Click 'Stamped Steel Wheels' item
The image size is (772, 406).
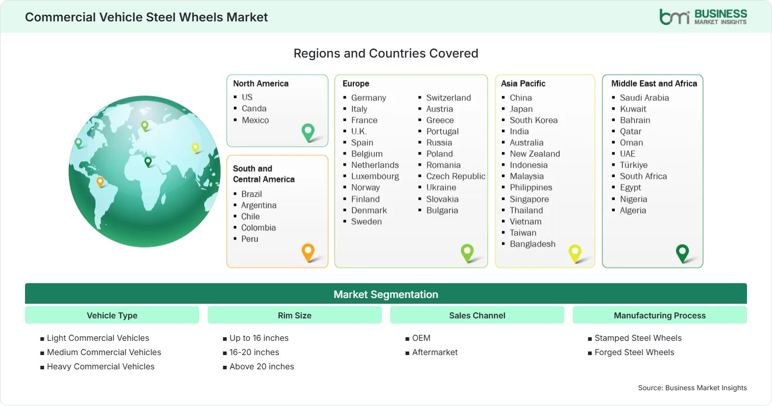638,338
